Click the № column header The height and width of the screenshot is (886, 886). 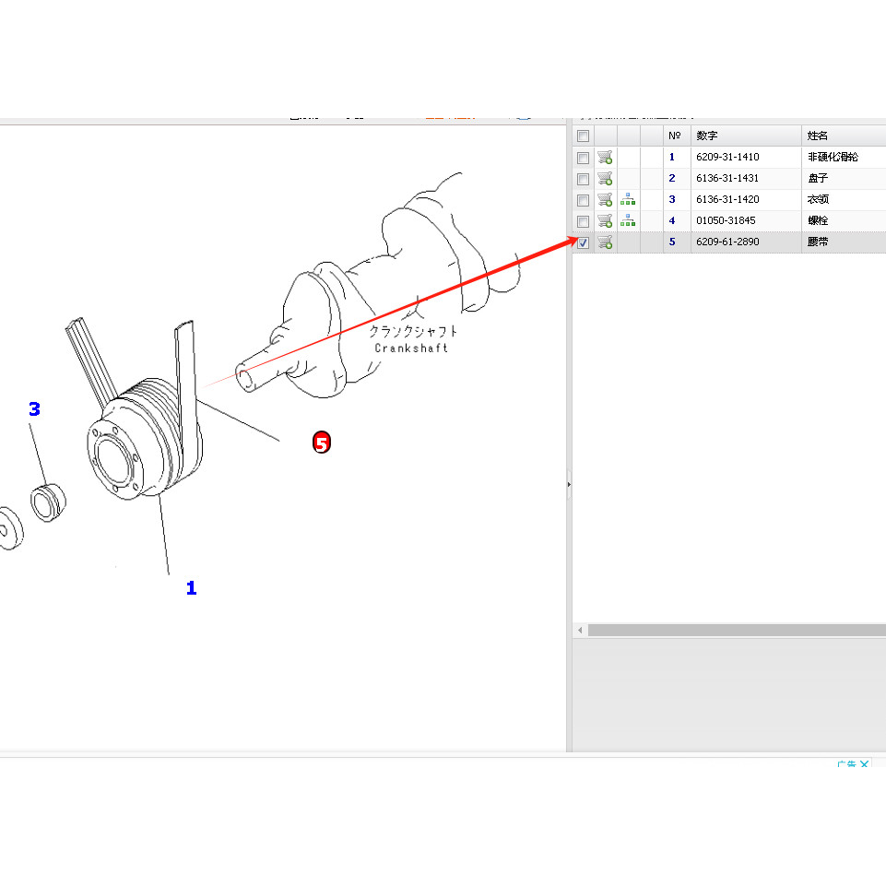675,136
